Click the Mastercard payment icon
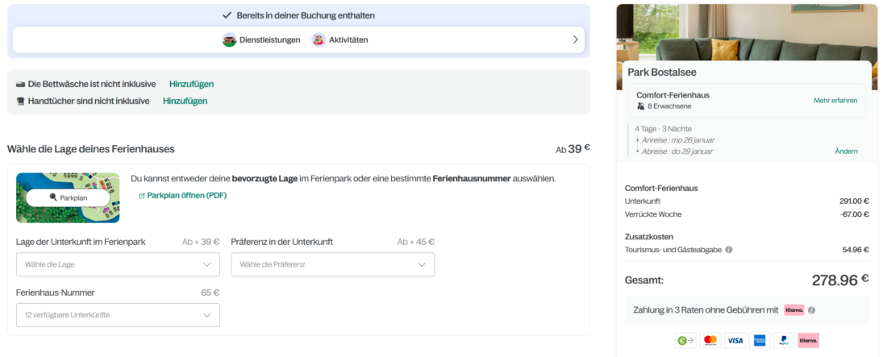 (710, 340)
